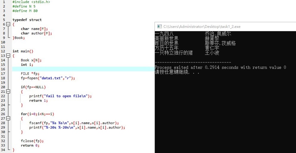Click the 'FILE *fp;' declaration
This screenshot has height=153, width=296.
point(30,74)
